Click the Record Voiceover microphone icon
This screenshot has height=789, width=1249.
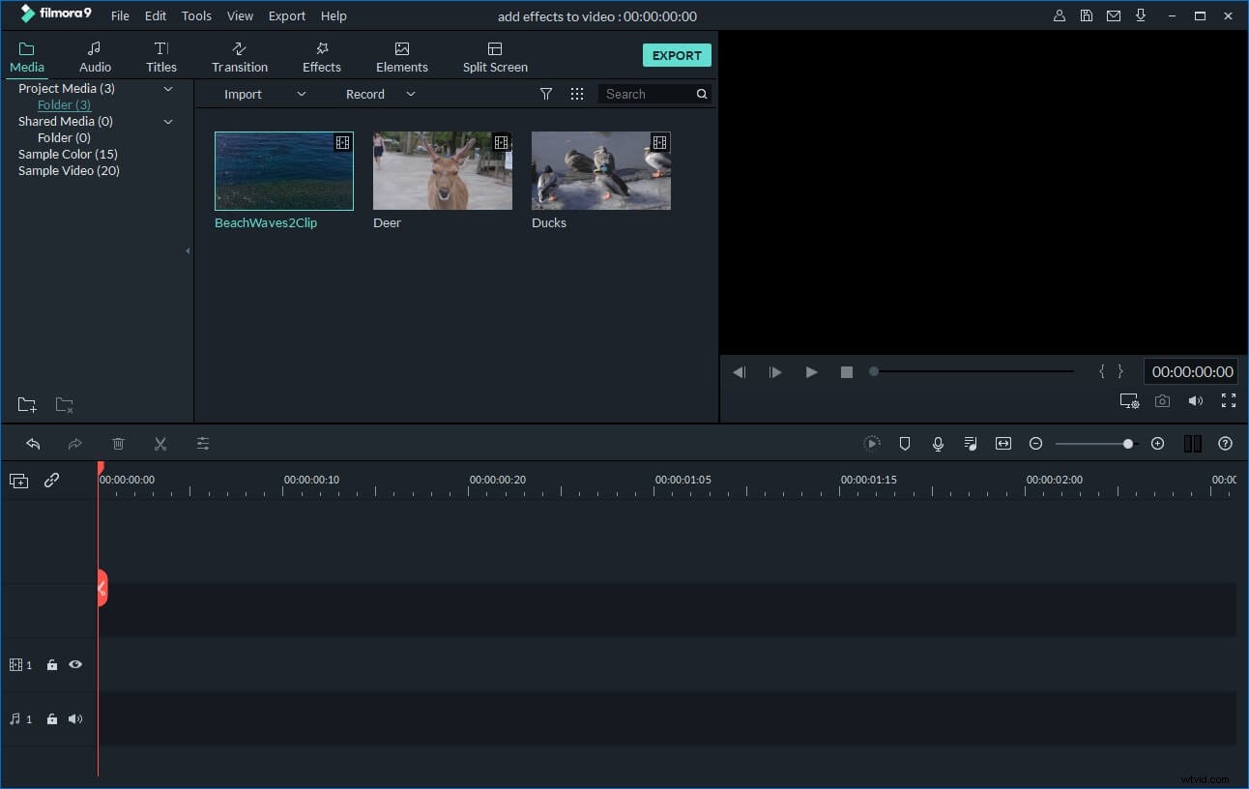pos(937,443)
